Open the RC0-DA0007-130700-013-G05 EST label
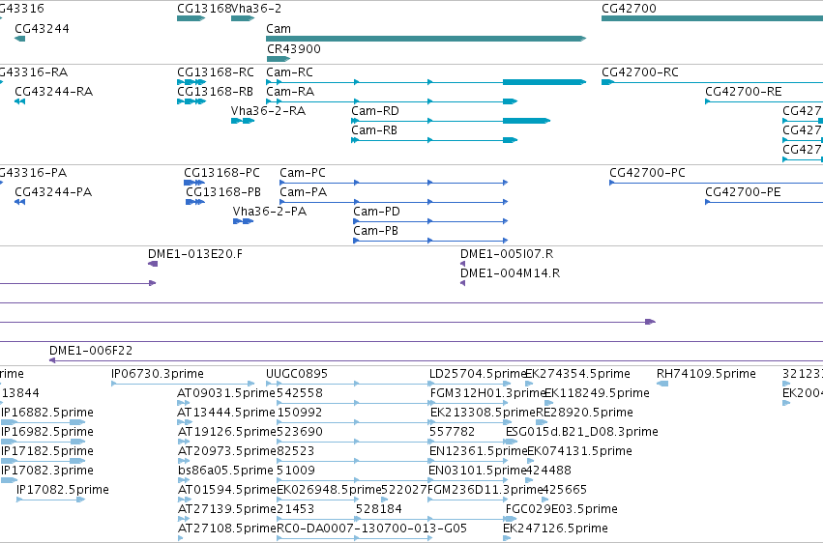Screen dimensions: 823x543 click(371, 529)
